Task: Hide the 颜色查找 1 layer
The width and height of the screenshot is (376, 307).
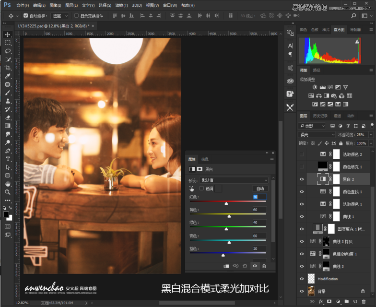Action: [x=302, y=192]
